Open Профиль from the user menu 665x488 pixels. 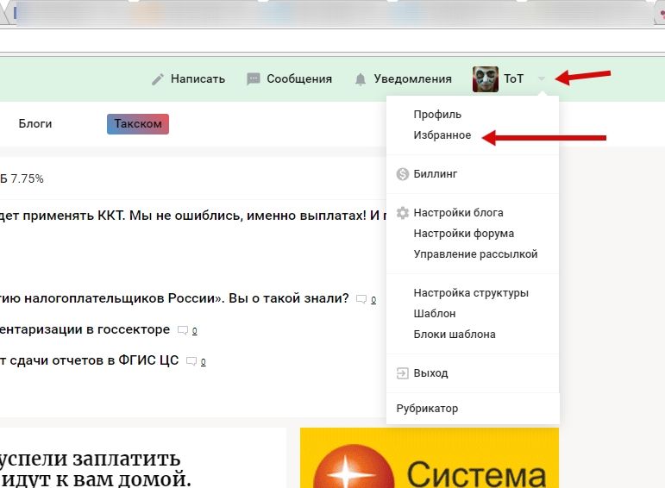(437, 115)
